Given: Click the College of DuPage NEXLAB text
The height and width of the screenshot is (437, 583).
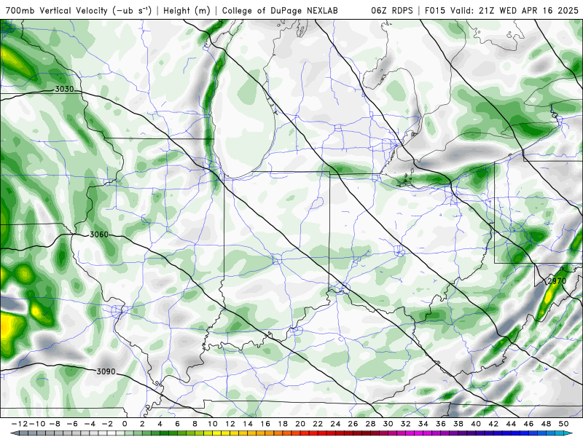Looking at the screenshot, I should [x=280, y=10].
